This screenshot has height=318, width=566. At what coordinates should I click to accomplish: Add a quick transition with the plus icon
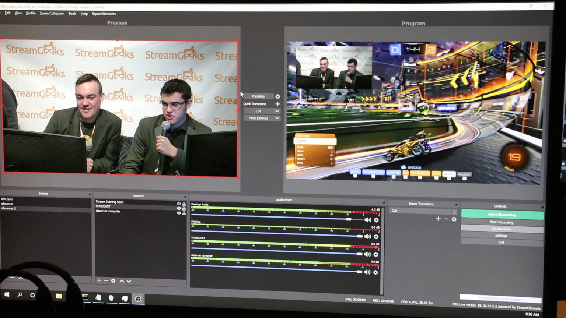tap(277, 104)
